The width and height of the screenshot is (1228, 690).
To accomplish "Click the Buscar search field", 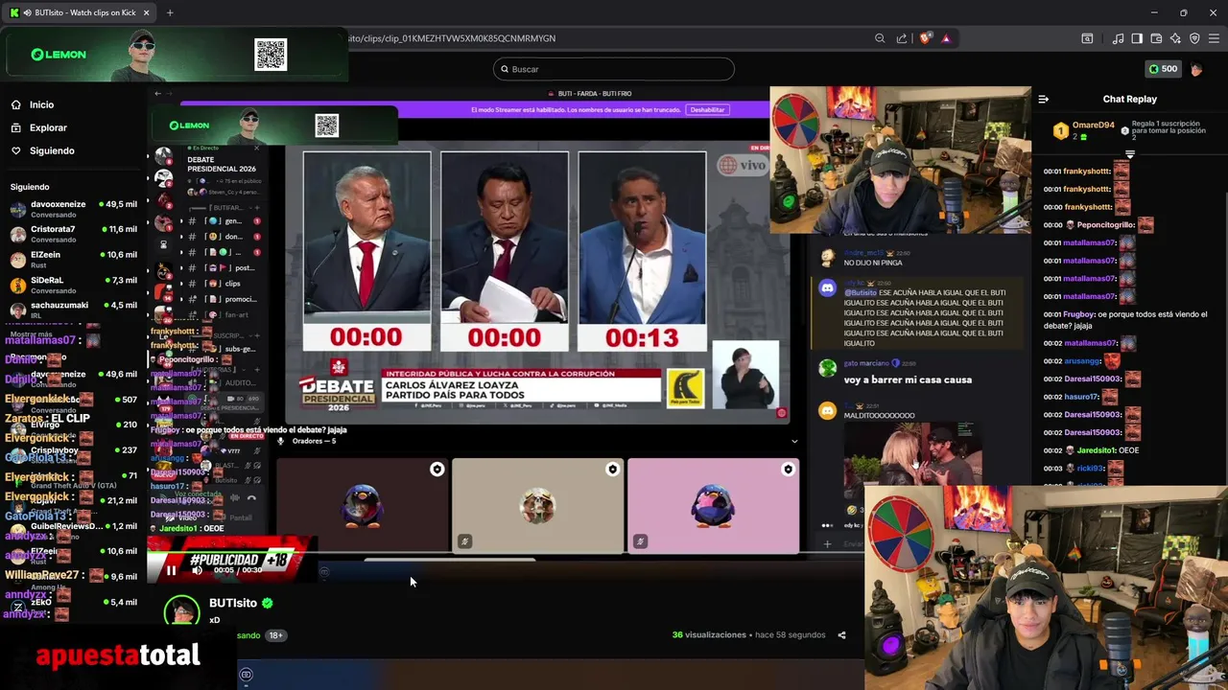I will click(x=613, y=69).
